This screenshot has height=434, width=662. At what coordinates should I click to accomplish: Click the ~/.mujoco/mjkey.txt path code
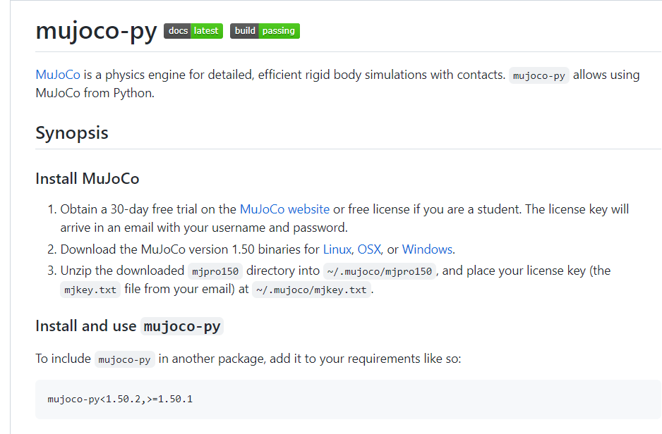pyautogui.click(x=311, y=290)
